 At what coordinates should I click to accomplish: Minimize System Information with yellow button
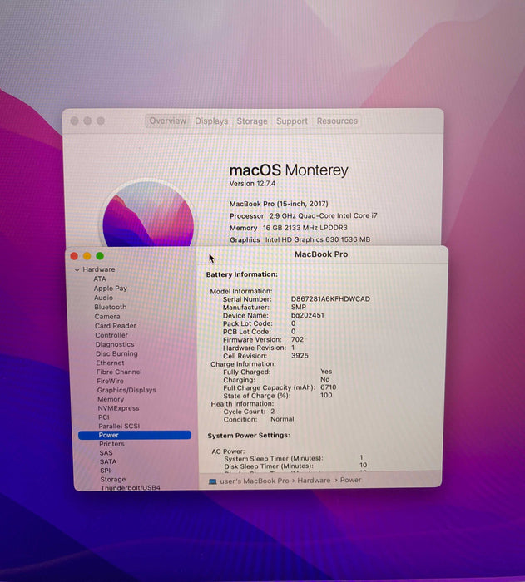pos(87,256)
